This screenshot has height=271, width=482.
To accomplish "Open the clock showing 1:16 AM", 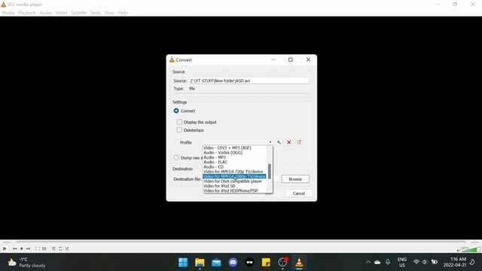I will click(455, 262).
